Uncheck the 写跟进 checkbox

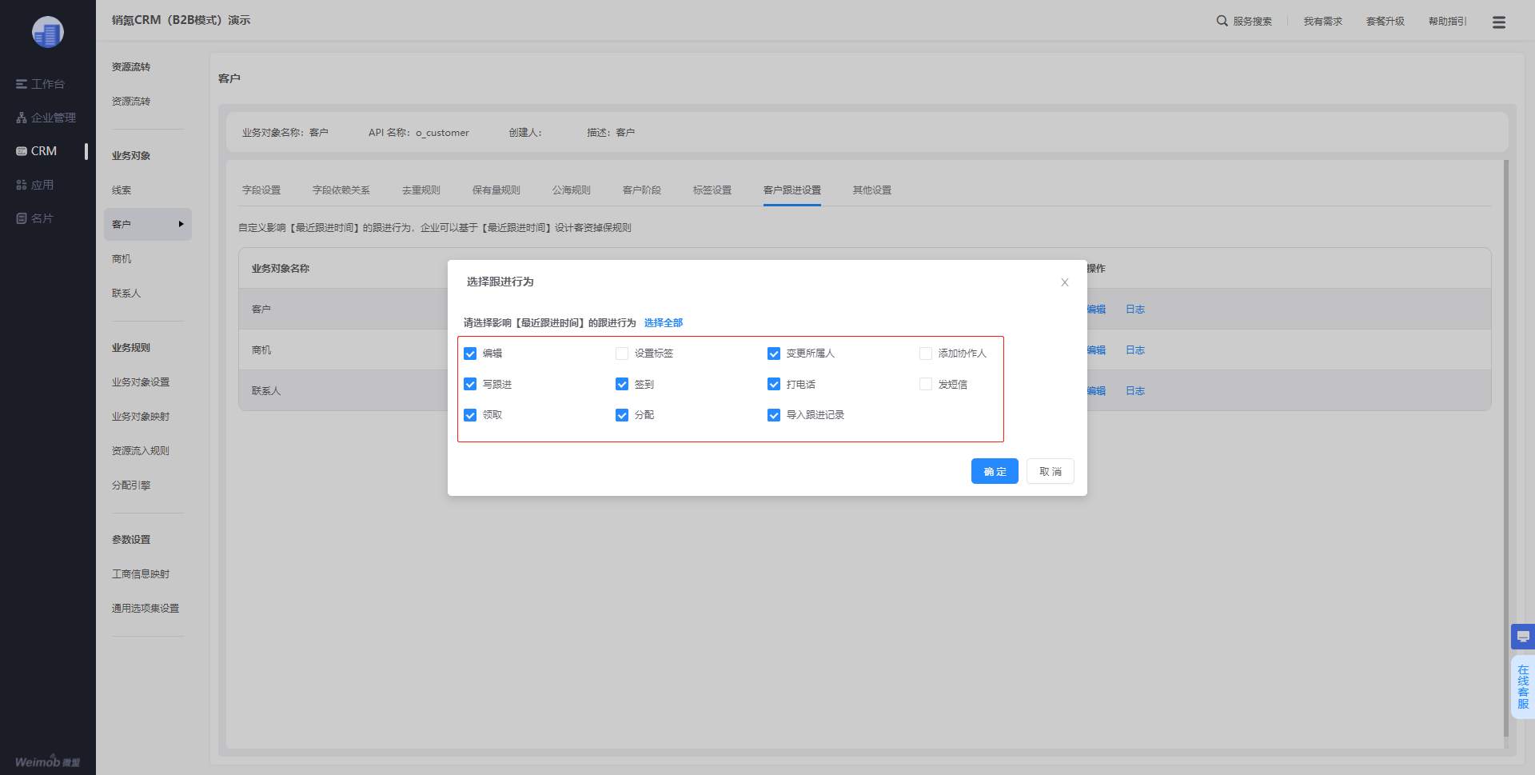(x=470, y=384)
